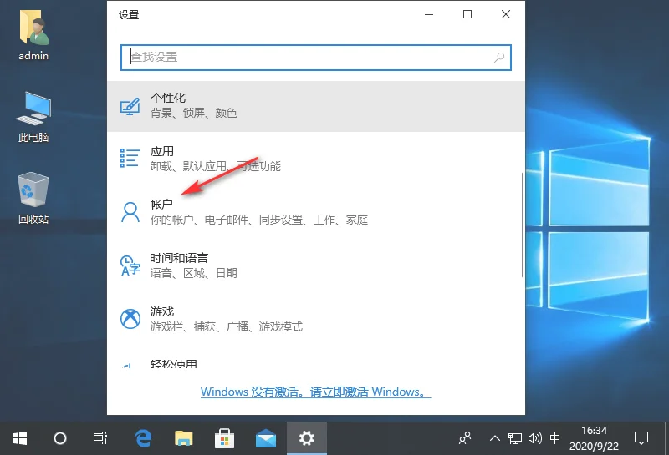
Task: Click the 查找设置 search field
Action: click(316, 57)
